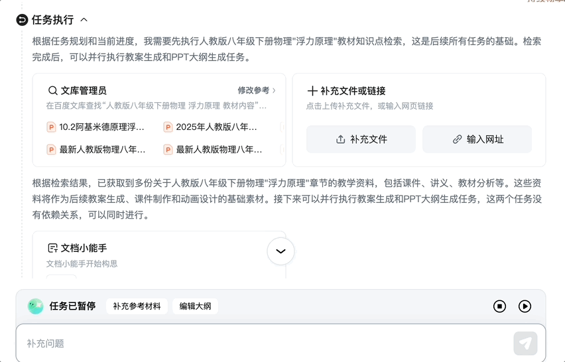Click the 文档小能手 document icon
This screenshot has width=565, height=362.
coord(52,248)
